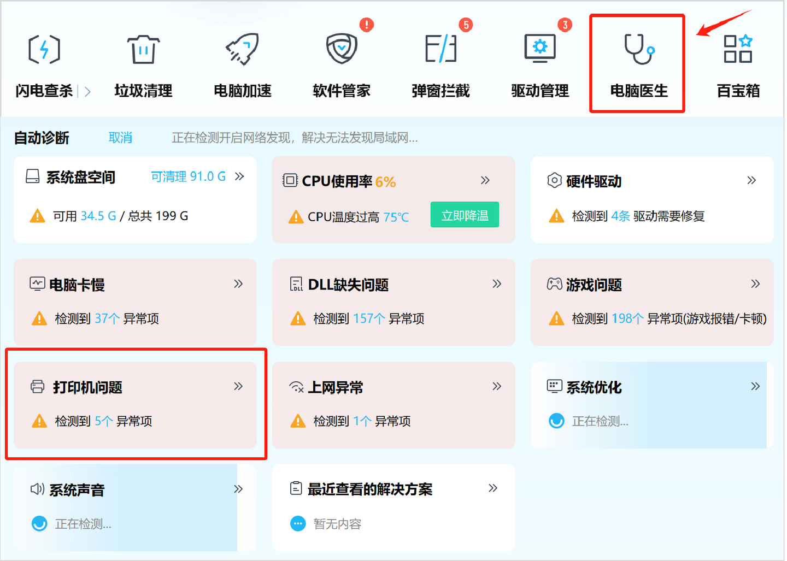Image resolution: width=787 pixels, height=561 pixels.
Task: Expand the arrow next to 闪电查杀
Action: click(87, 91)
